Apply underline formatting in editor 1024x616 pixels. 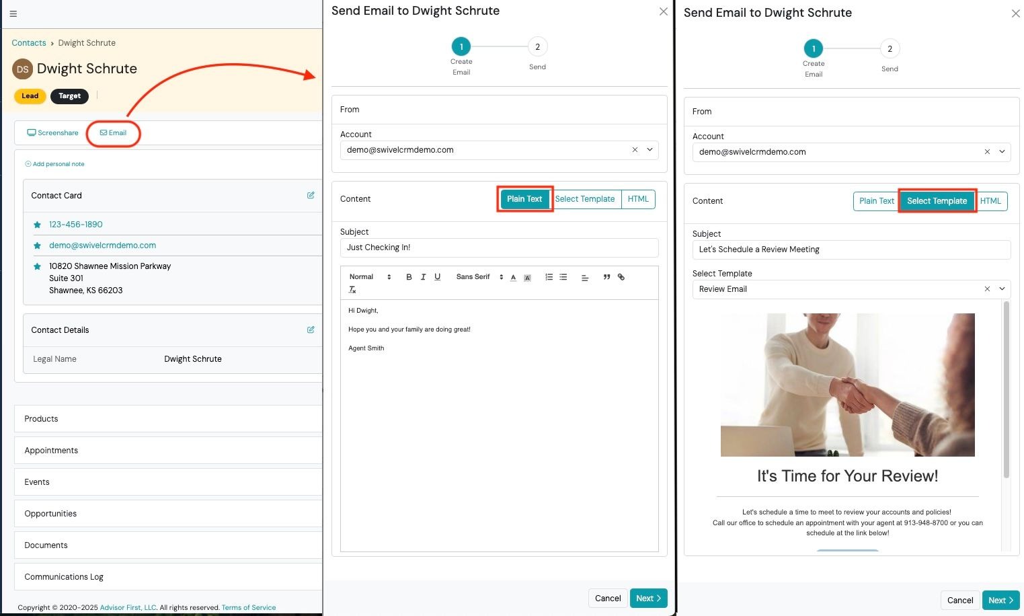click(437, 277)
